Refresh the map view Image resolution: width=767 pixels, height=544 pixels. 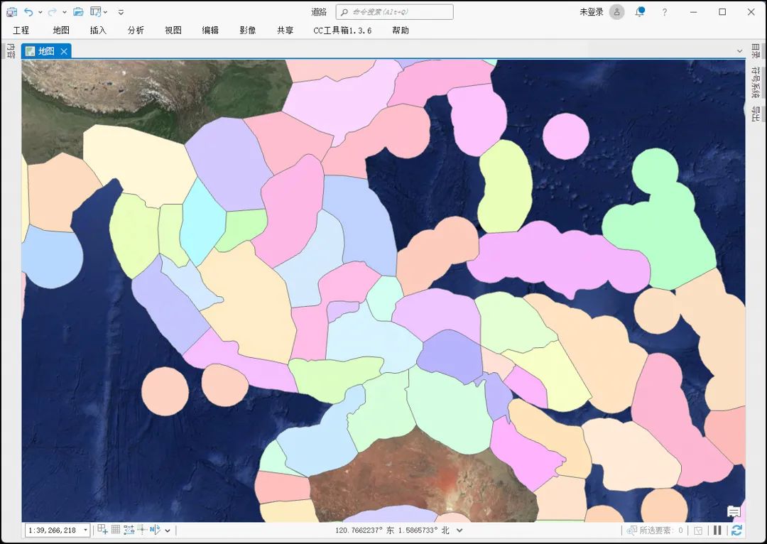736,531
